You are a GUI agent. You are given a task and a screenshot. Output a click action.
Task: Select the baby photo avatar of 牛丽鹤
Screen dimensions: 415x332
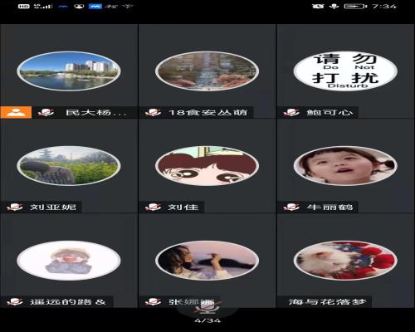345,166
